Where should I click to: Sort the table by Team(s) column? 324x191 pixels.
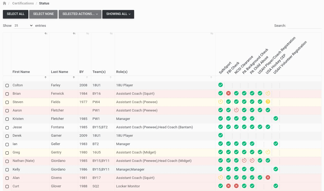[x=103, y=54]
